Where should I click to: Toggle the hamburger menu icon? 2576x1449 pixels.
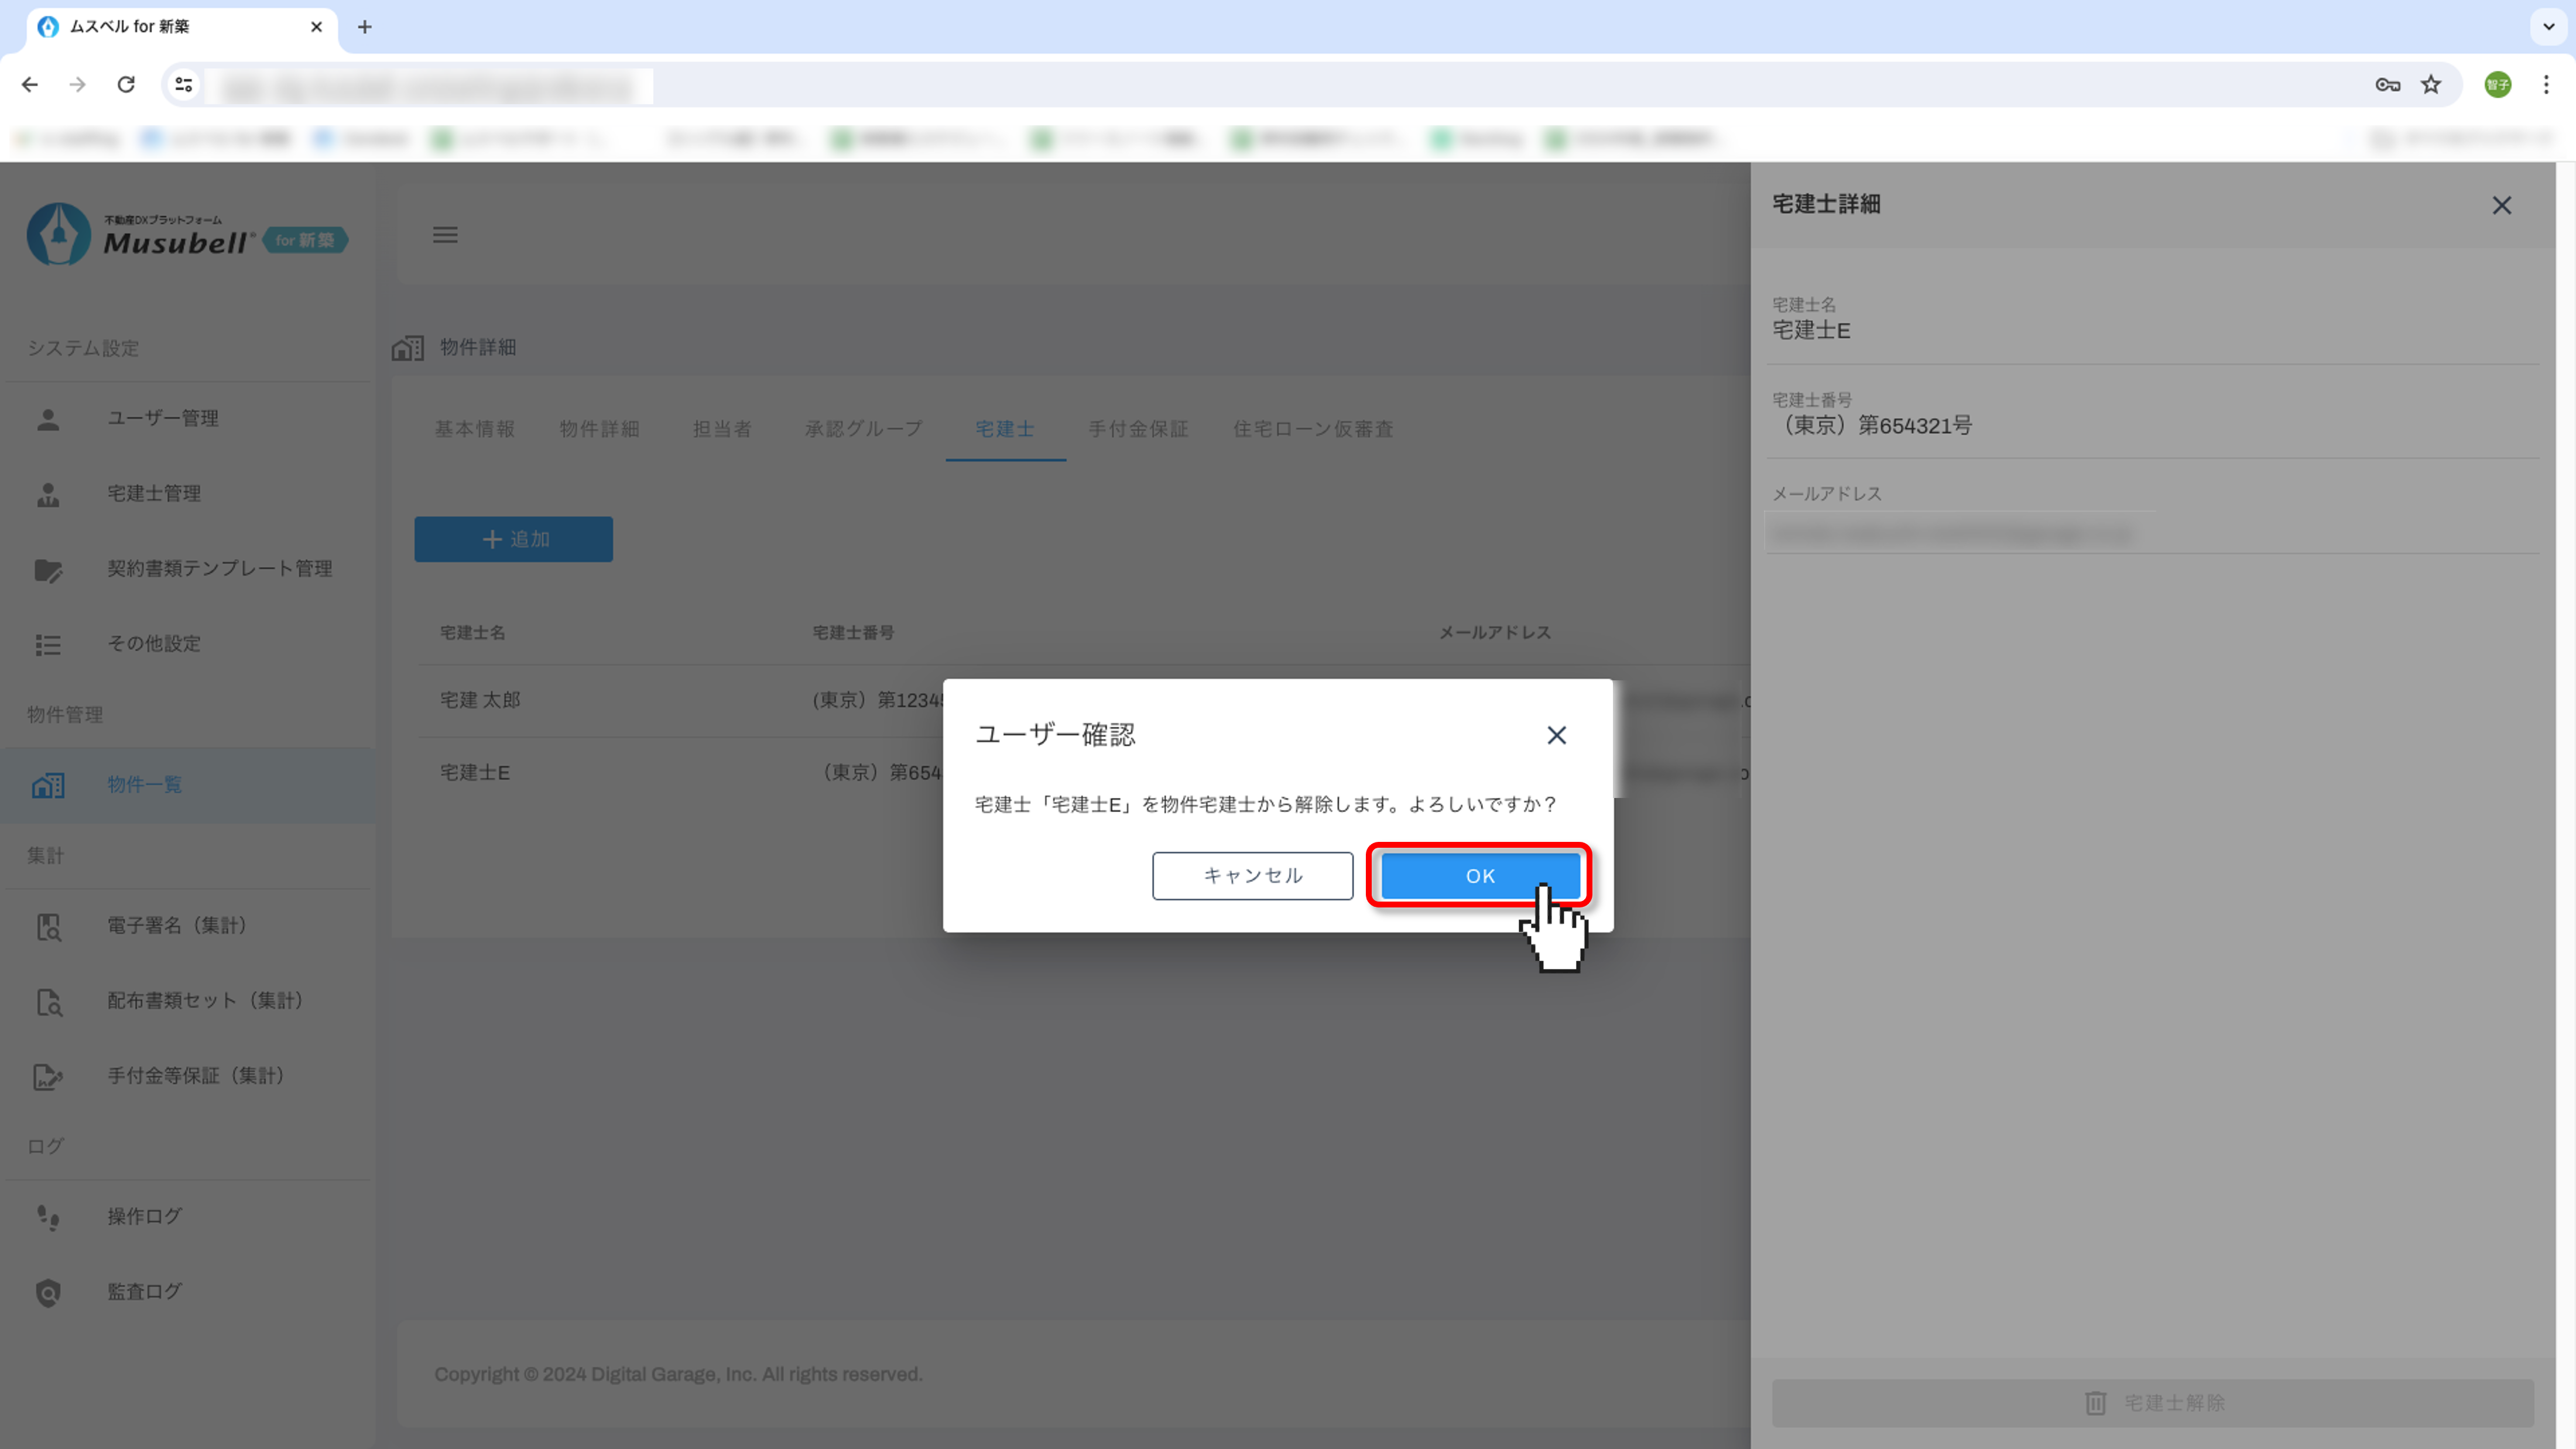445,234
